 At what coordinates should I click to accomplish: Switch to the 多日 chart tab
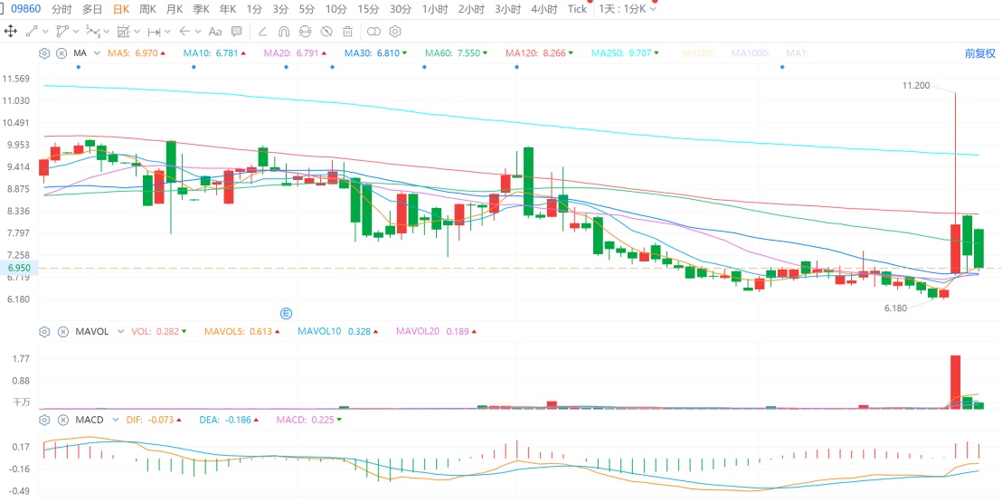click(x=92, y=9)
